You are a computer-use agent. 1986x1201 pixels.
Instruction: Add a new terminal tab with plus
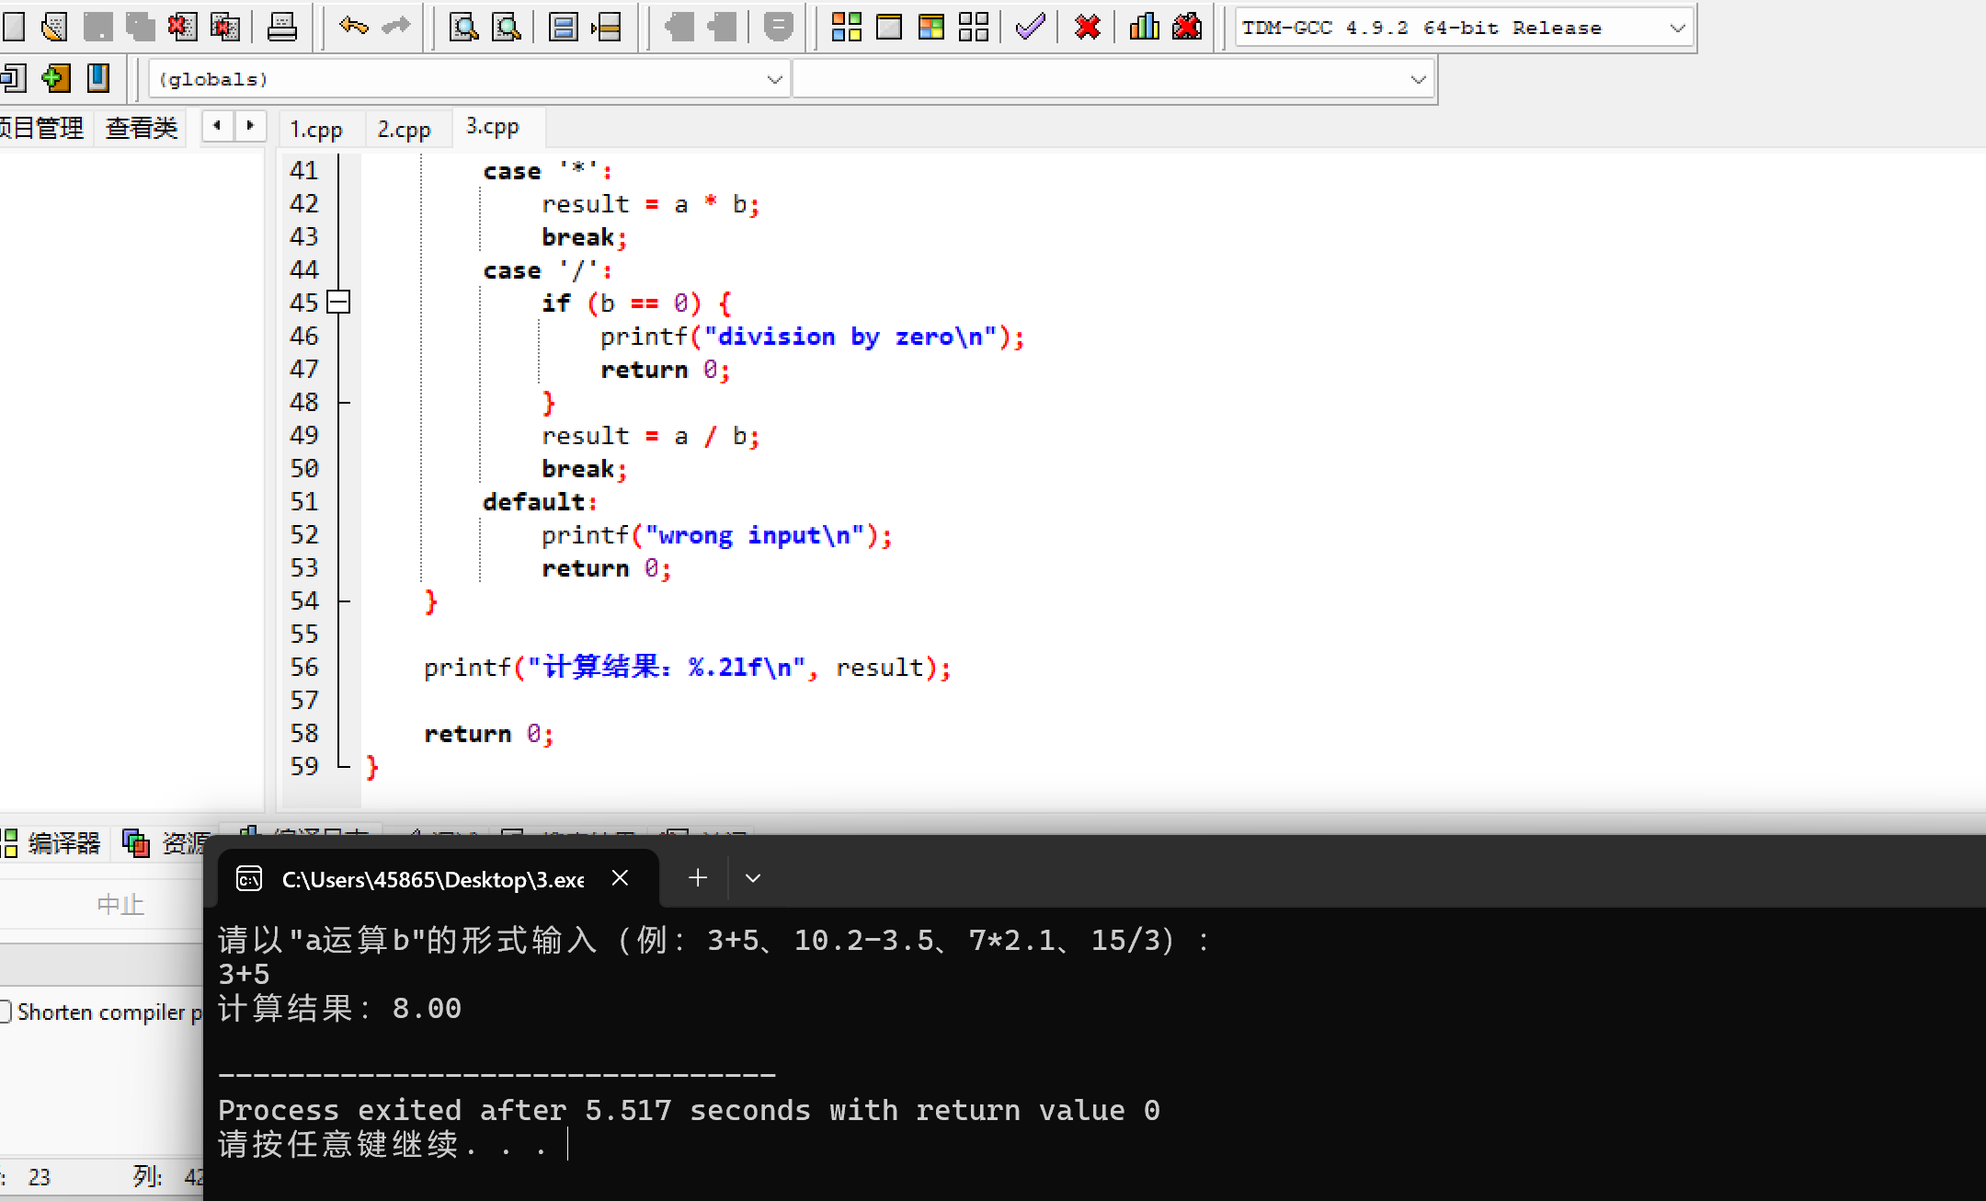tap(698, 878)
